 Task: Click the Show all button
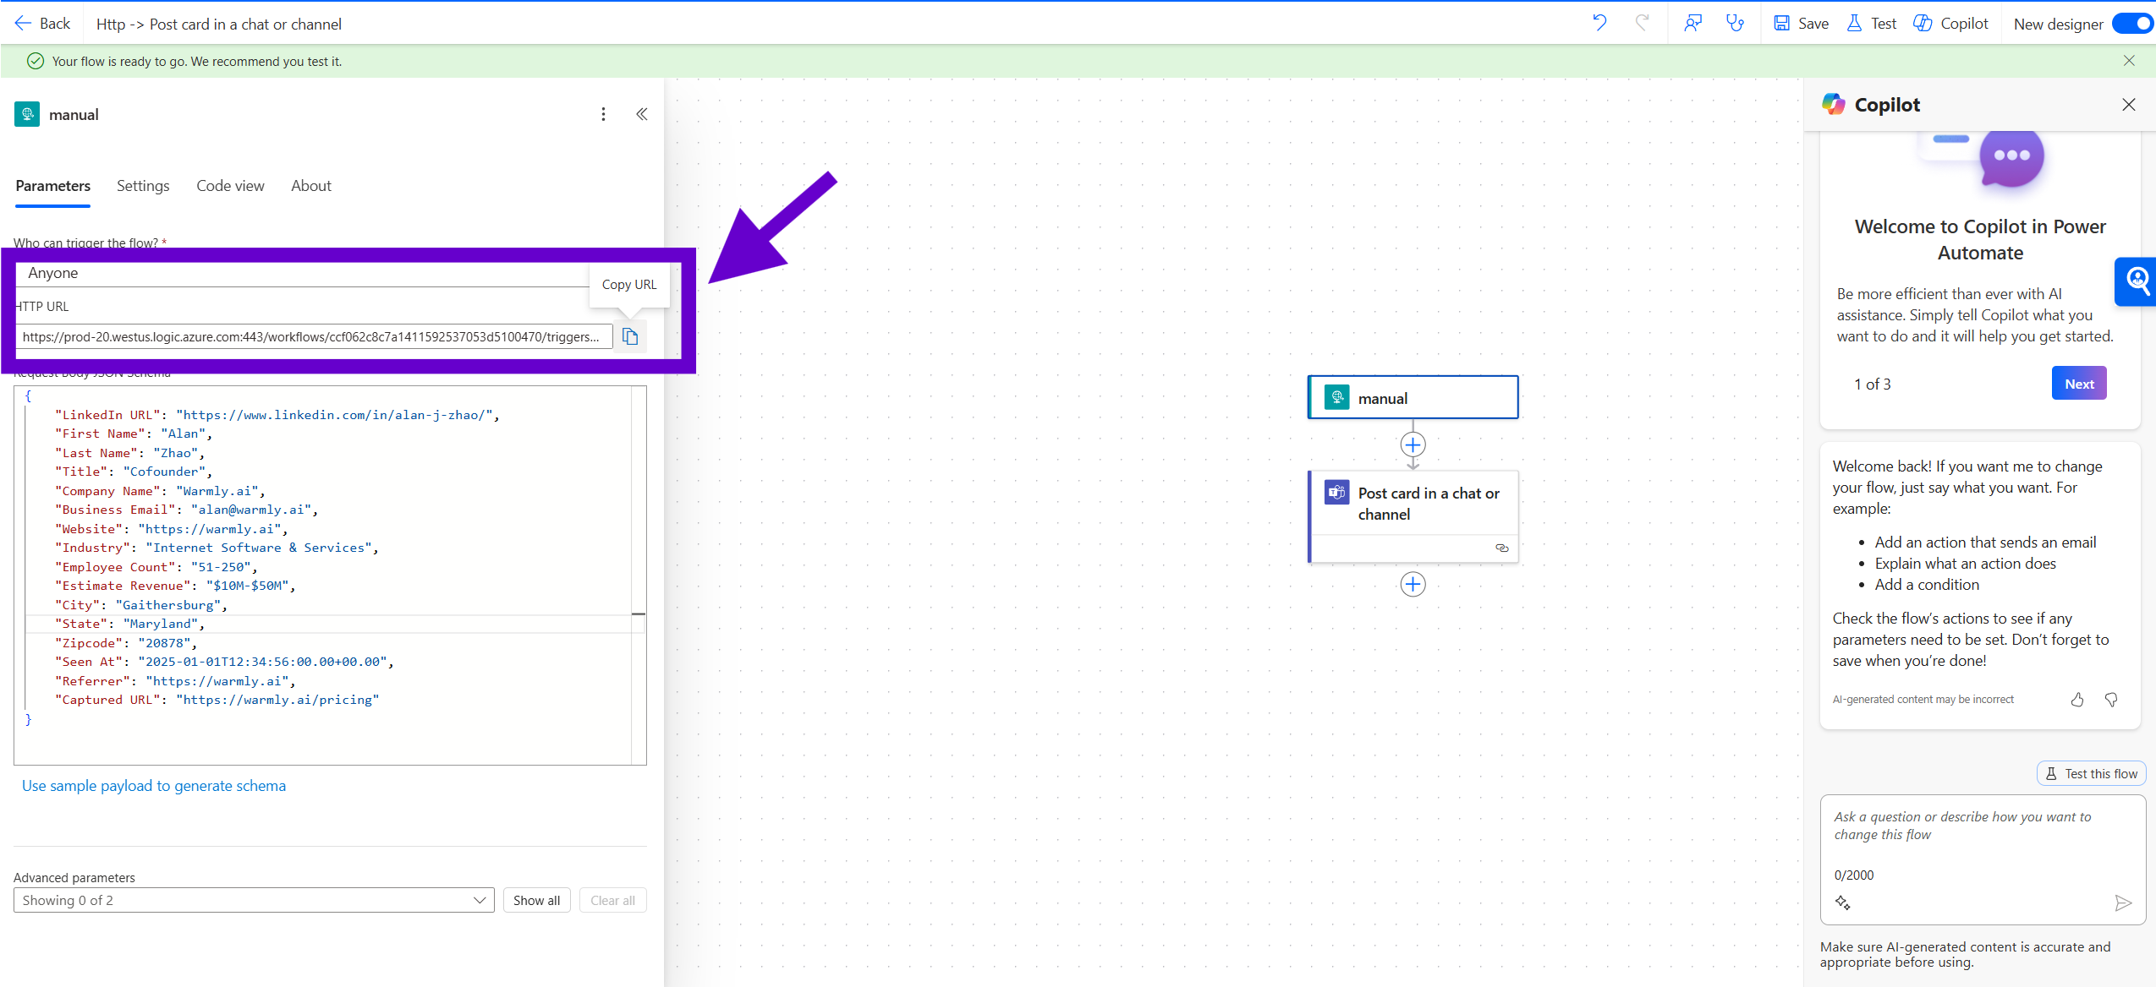point(536,900)
